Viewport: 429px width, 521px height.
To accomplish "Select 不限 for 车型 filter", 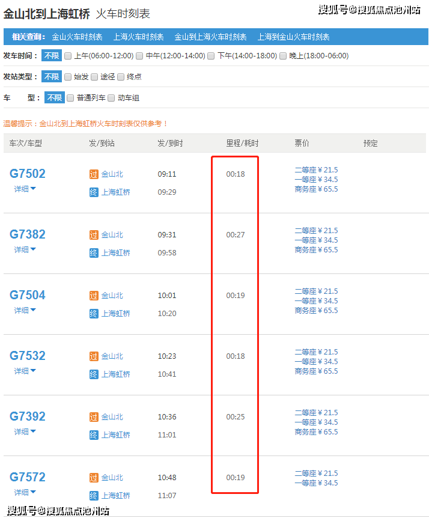I will tap(55, 97).
